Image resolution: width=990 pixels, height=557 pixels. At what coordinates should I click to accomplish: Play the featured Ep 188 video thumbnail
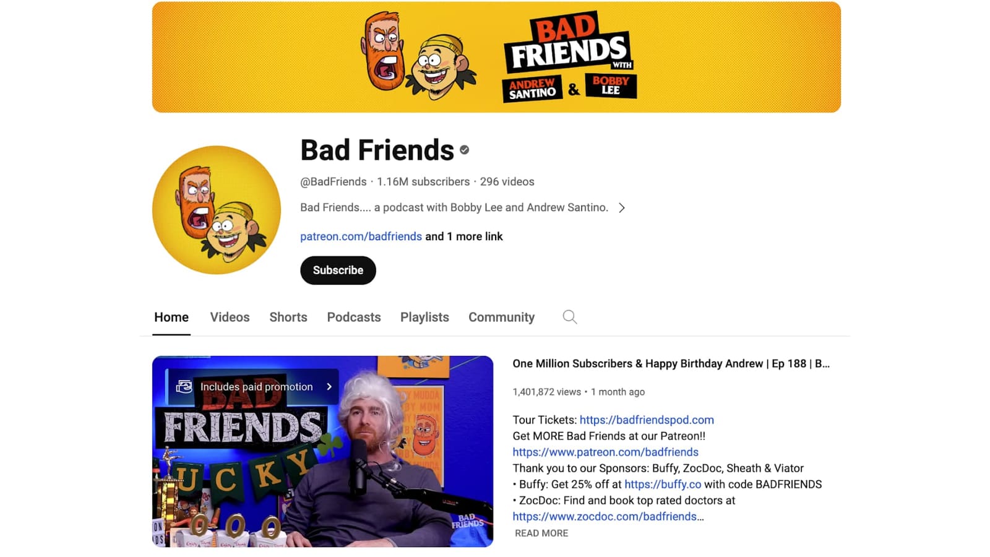click(322, 451)
